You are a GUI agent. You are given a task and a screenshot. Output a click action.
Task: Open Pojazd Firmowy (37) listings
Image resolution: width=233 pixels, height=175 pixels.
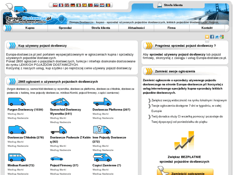click(x=64, y=165)
